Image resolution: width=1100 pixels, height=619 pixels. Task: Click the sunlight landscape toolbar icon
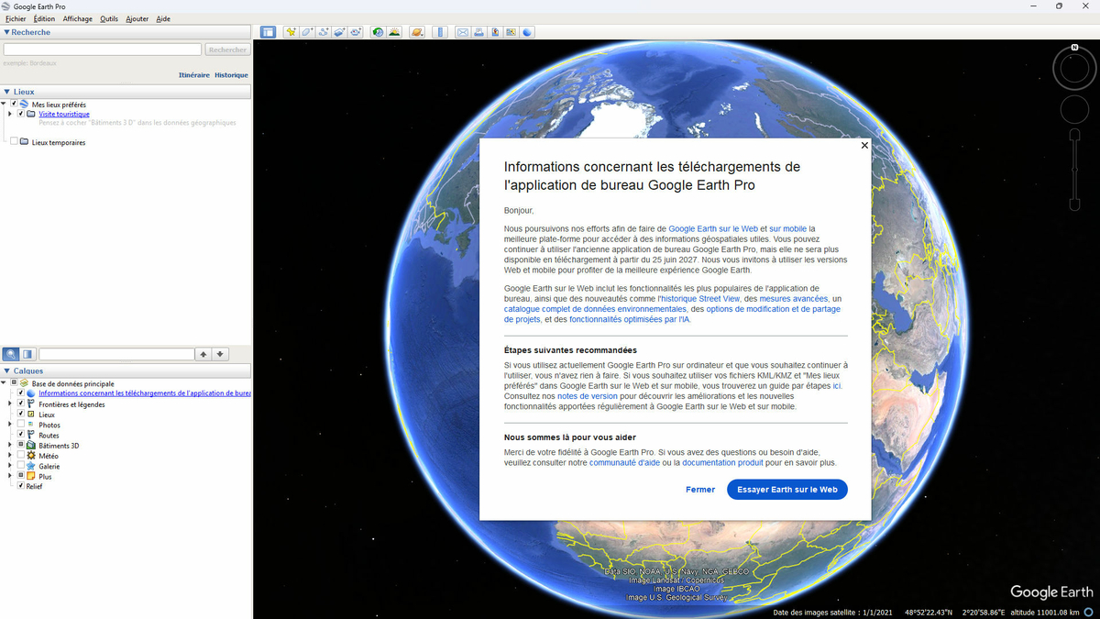coord(394,32)
